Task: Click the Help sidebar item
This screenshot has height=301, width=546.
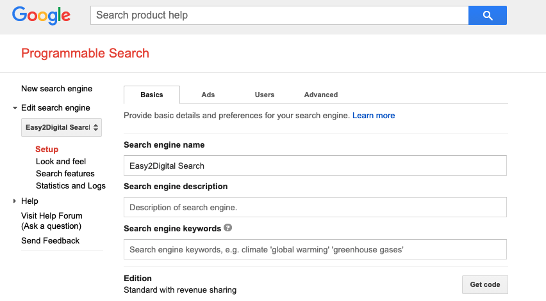Action: click(29, 201)
